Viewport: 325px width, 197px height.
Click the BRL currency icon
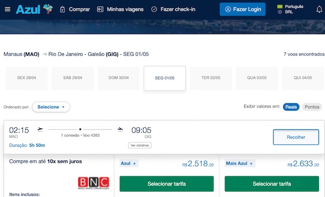(x=280, y=12)
